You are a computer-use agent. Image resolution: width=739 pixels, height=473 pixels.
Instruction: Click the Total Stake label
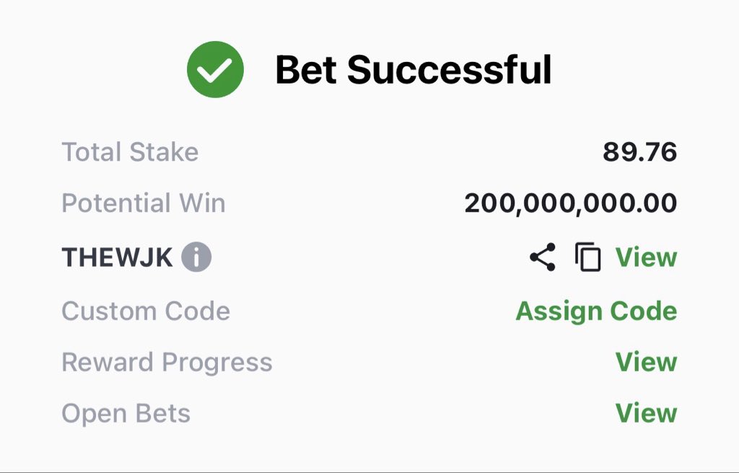tap(130, 152)
